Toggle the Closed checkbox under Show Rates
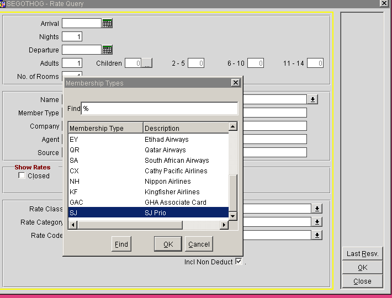Viewport: 392px width, 298px height. 22,175
